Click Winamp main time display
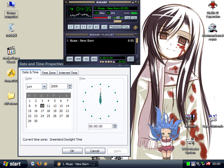 pos(84,9)
